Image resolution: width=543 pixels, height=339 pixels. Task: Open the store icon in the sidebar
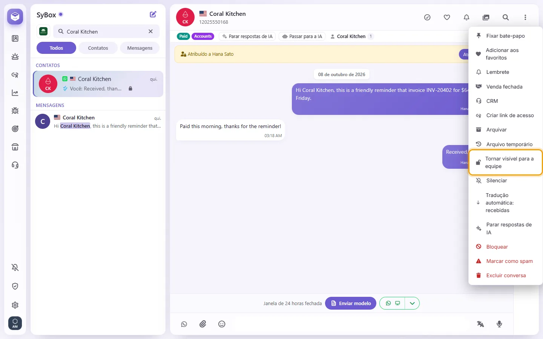click(x=15, y=147)
